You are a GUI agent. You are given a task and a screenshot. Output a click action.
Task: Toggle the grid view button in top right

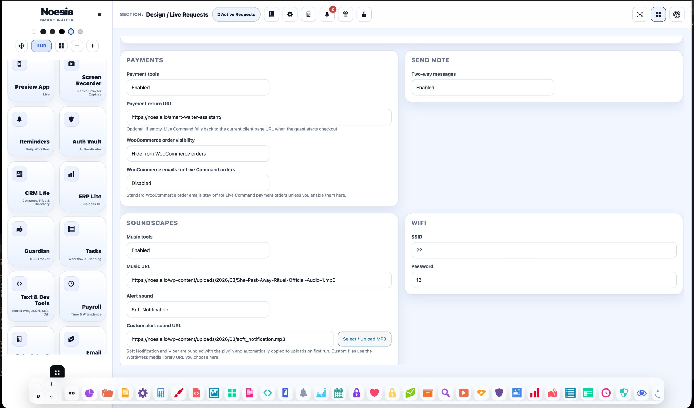click(658, 14)
